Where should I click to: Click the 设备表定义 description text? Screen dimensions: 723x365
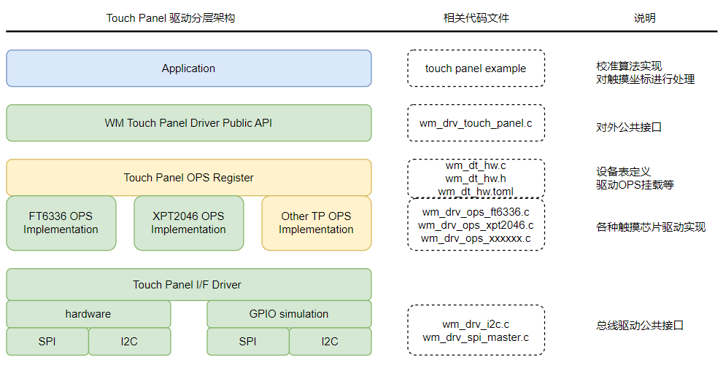(623, 172)
